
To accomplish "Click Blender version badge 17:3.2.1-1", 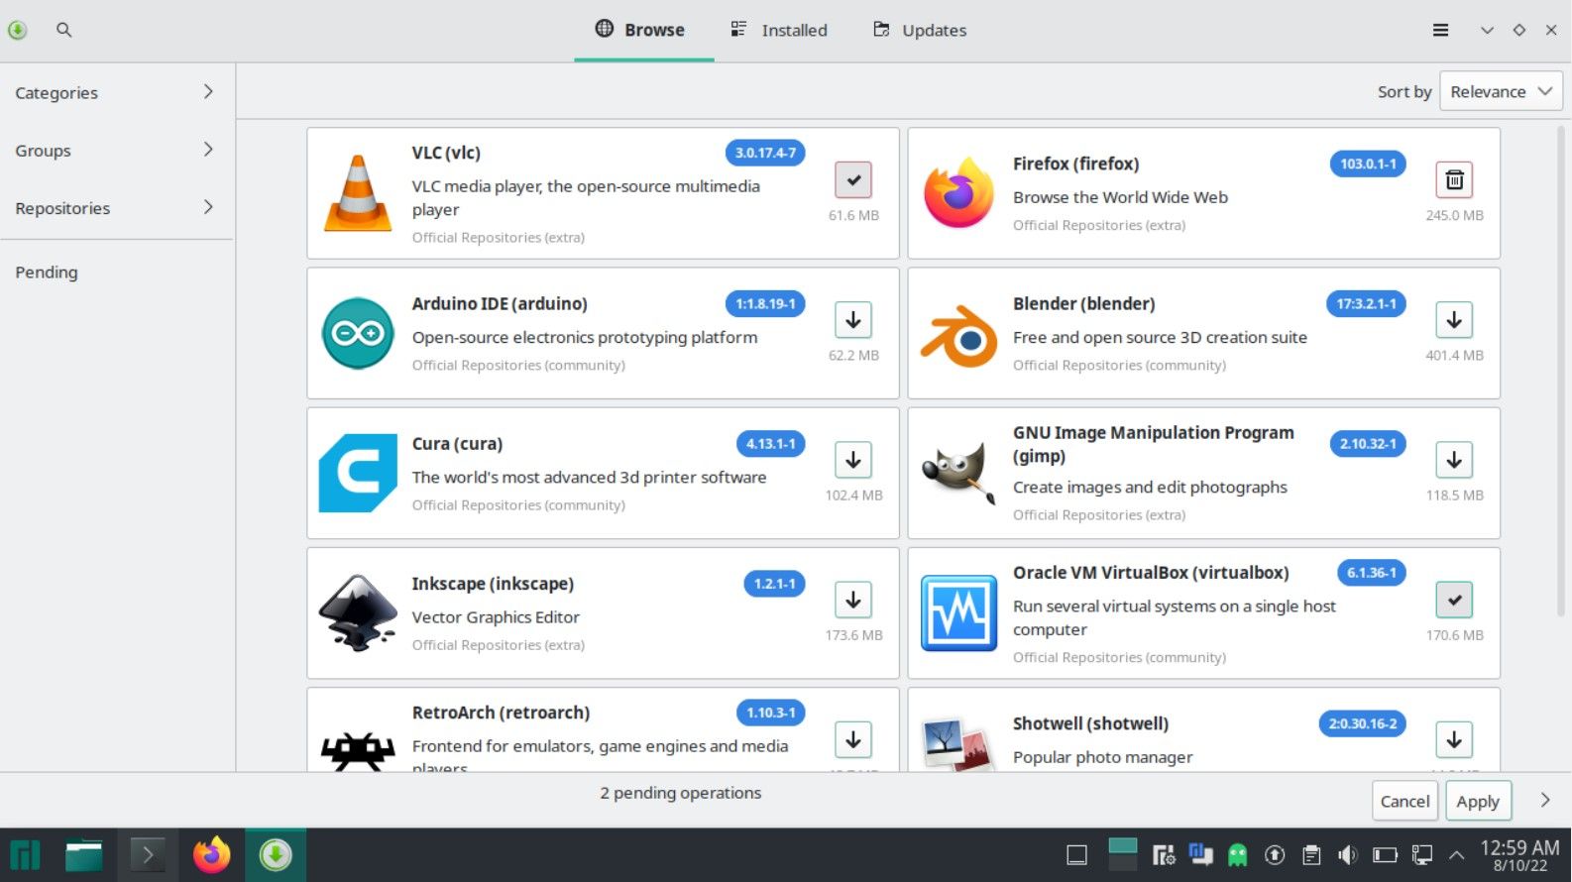I will click(x=1366, y=303).
